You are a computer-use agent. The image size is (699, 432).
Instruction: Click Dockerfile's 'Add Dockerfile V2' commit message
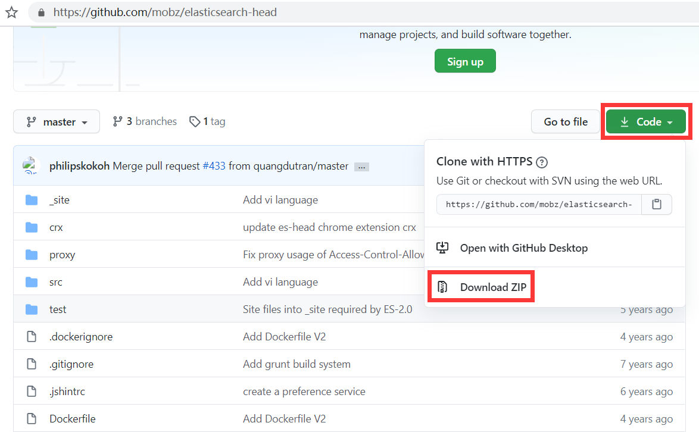(285, 419)
